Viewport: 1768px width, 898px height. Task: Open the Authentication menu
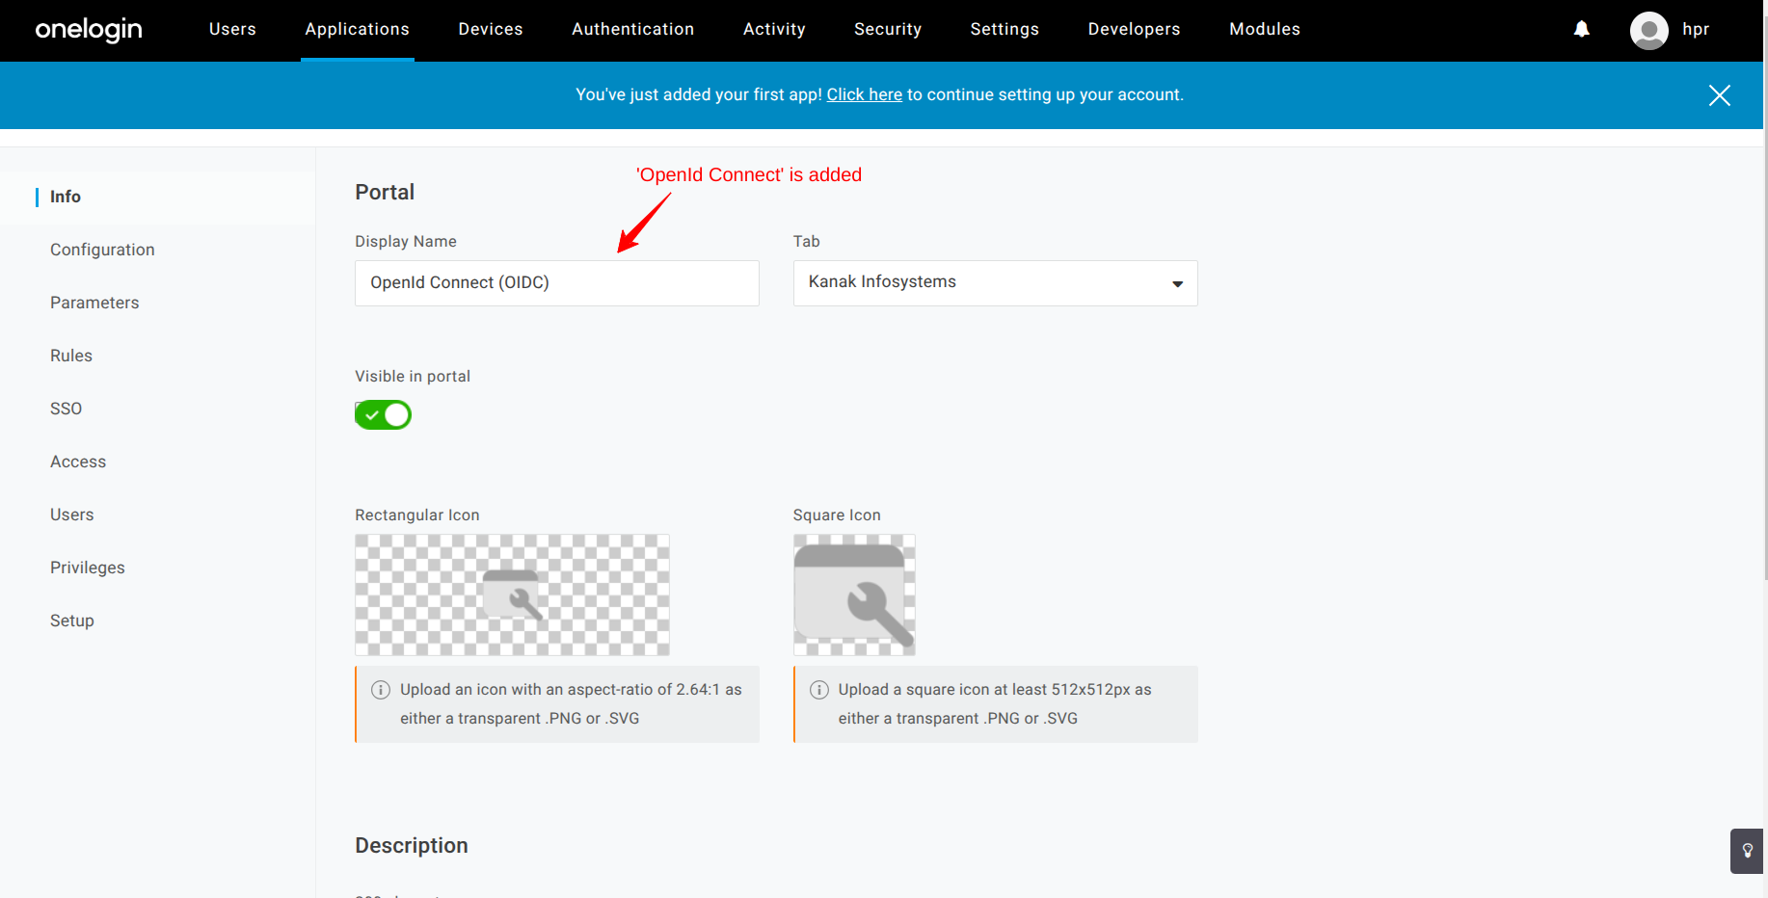tap(632, 29)
